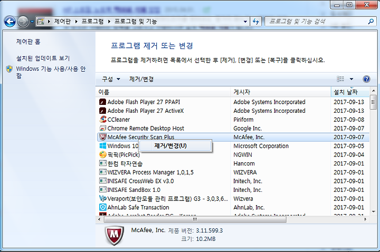Click the 픽픽(PicPick) program icon
This screenshot has height=252, width=380.
coord(103,154)
